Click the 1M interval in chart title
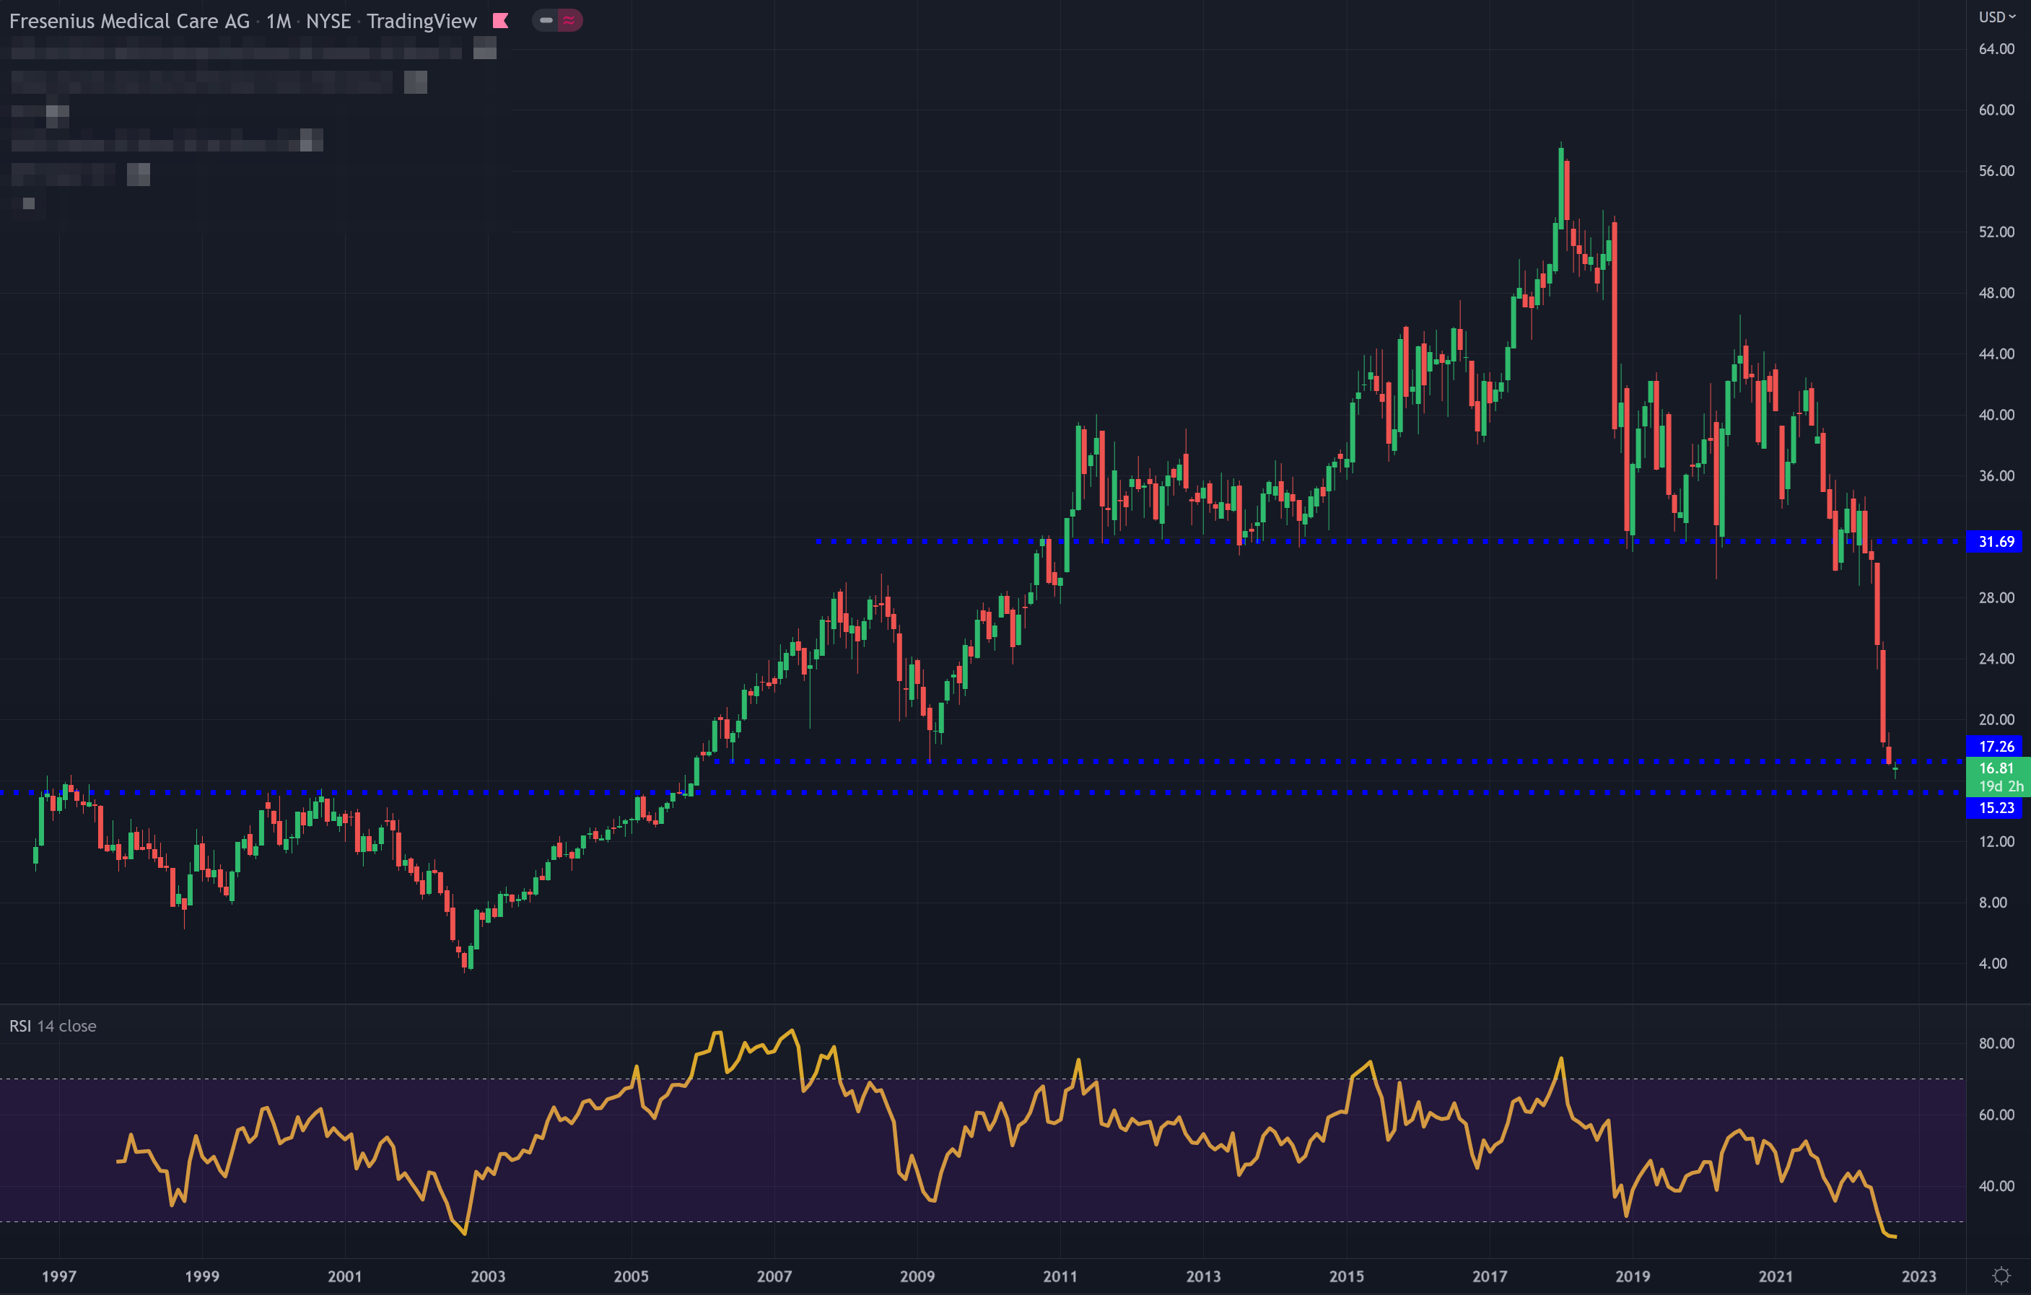This screenshot has width=2031, height=1295. 279,21
